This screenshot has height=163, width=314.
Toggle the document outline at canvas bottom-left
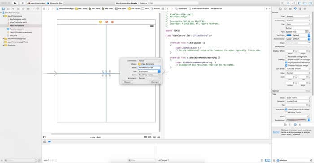pyautogui.click(x=44, y=137)
